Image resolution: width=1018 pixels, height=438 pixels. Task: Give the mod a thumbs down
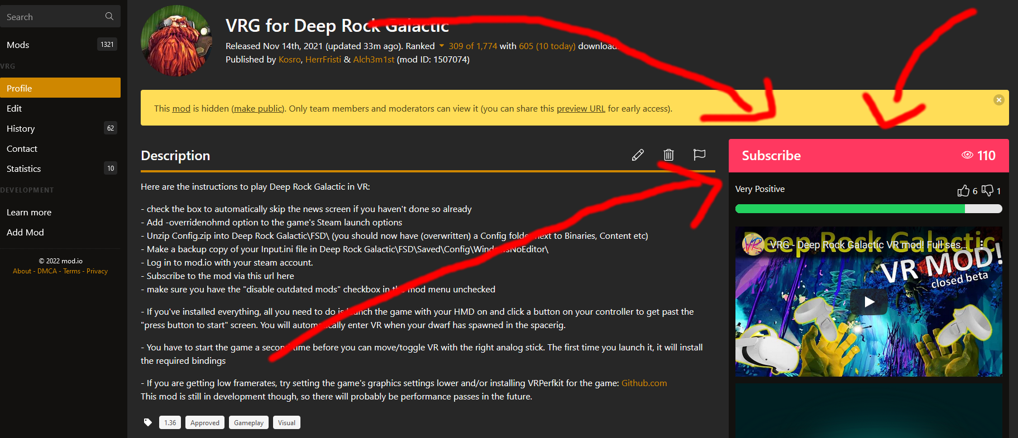(988, 190)
